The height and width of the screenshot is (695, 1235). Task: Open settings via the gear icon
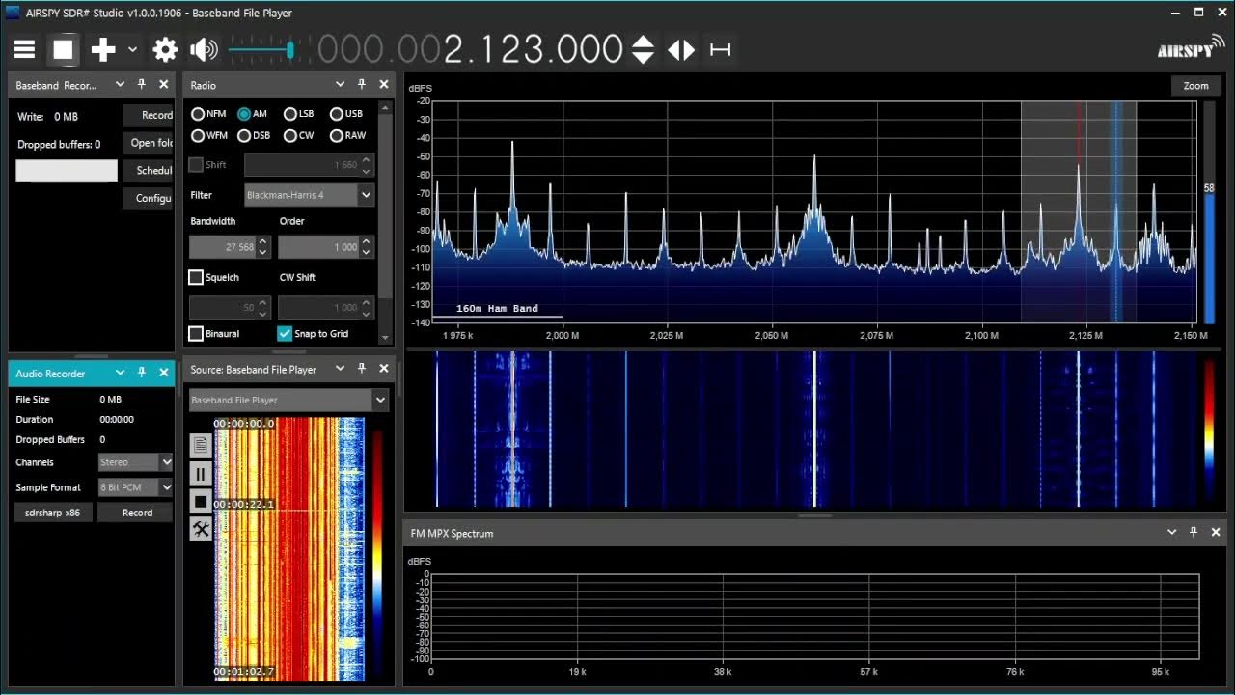pyautogui.click(x=165, y=49)
